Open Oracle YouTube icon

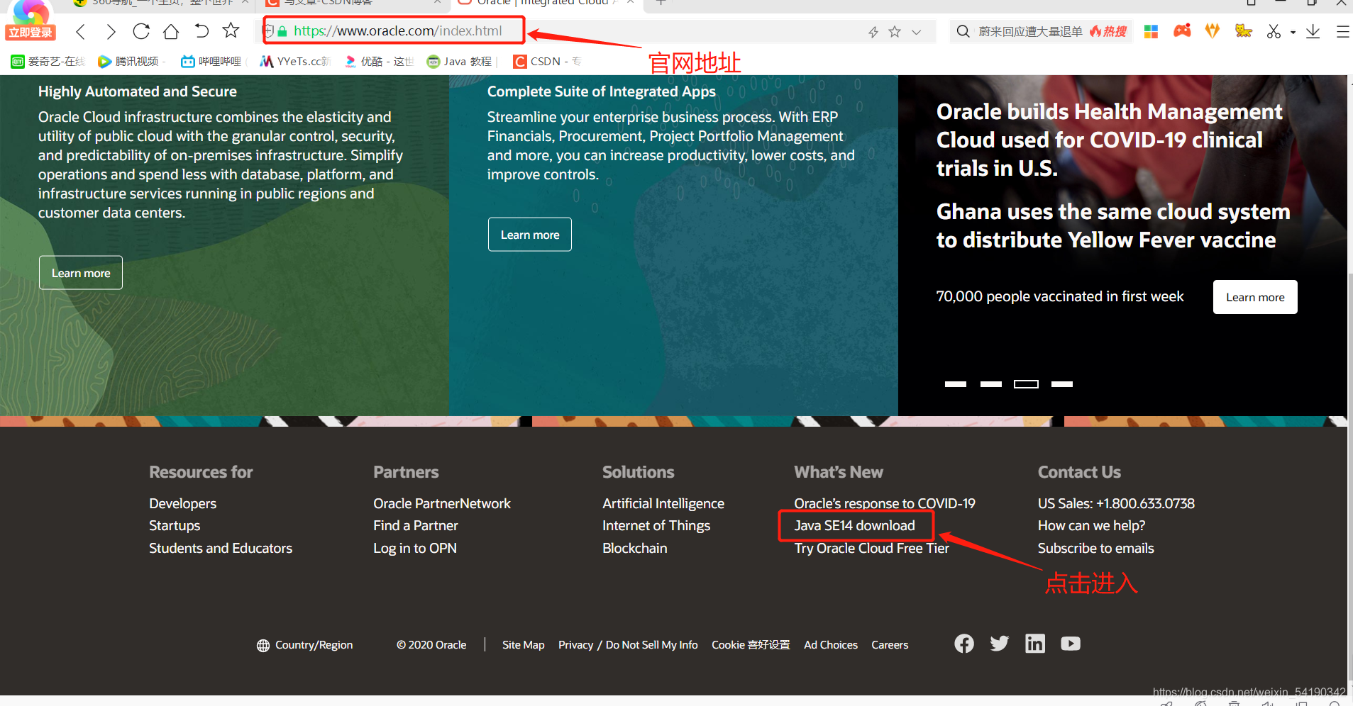coord(1071,644)
